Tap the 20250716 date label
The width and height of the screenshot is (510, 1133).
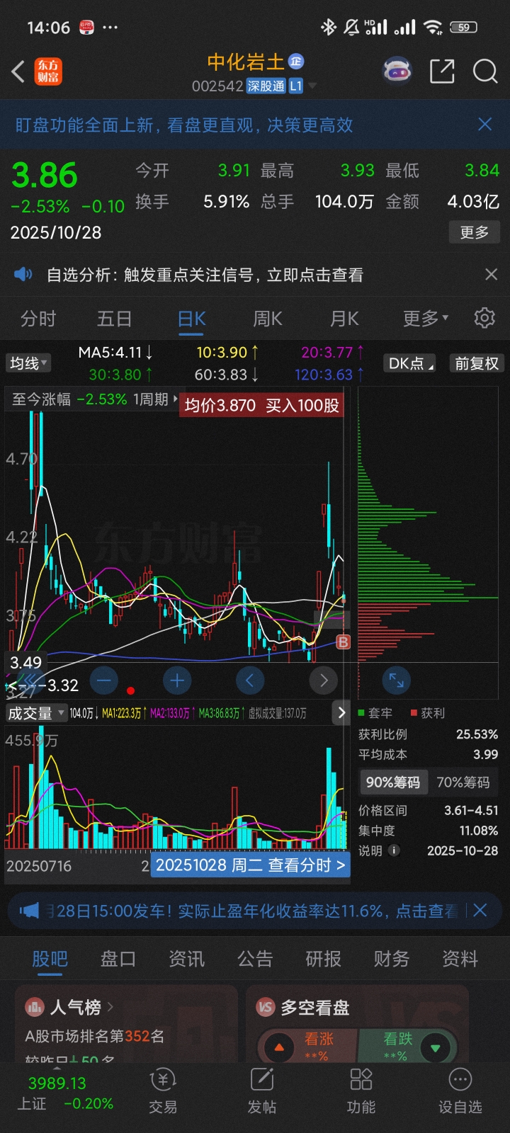39,865
